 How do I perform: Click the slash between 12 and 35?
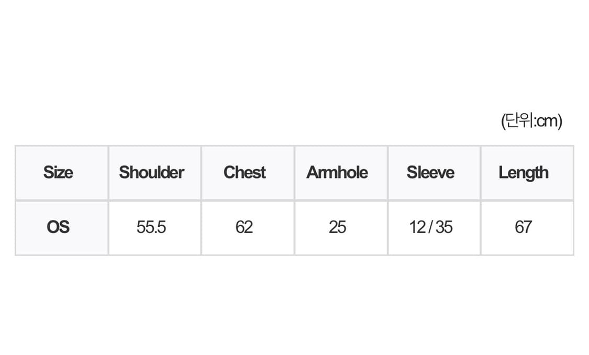point(431,227)
